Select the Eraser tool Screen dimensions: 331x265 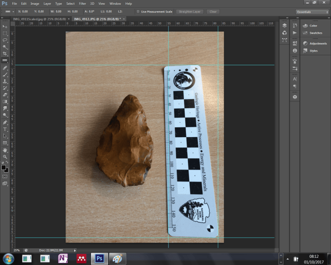pyautogui.click(x=5, y=95)
